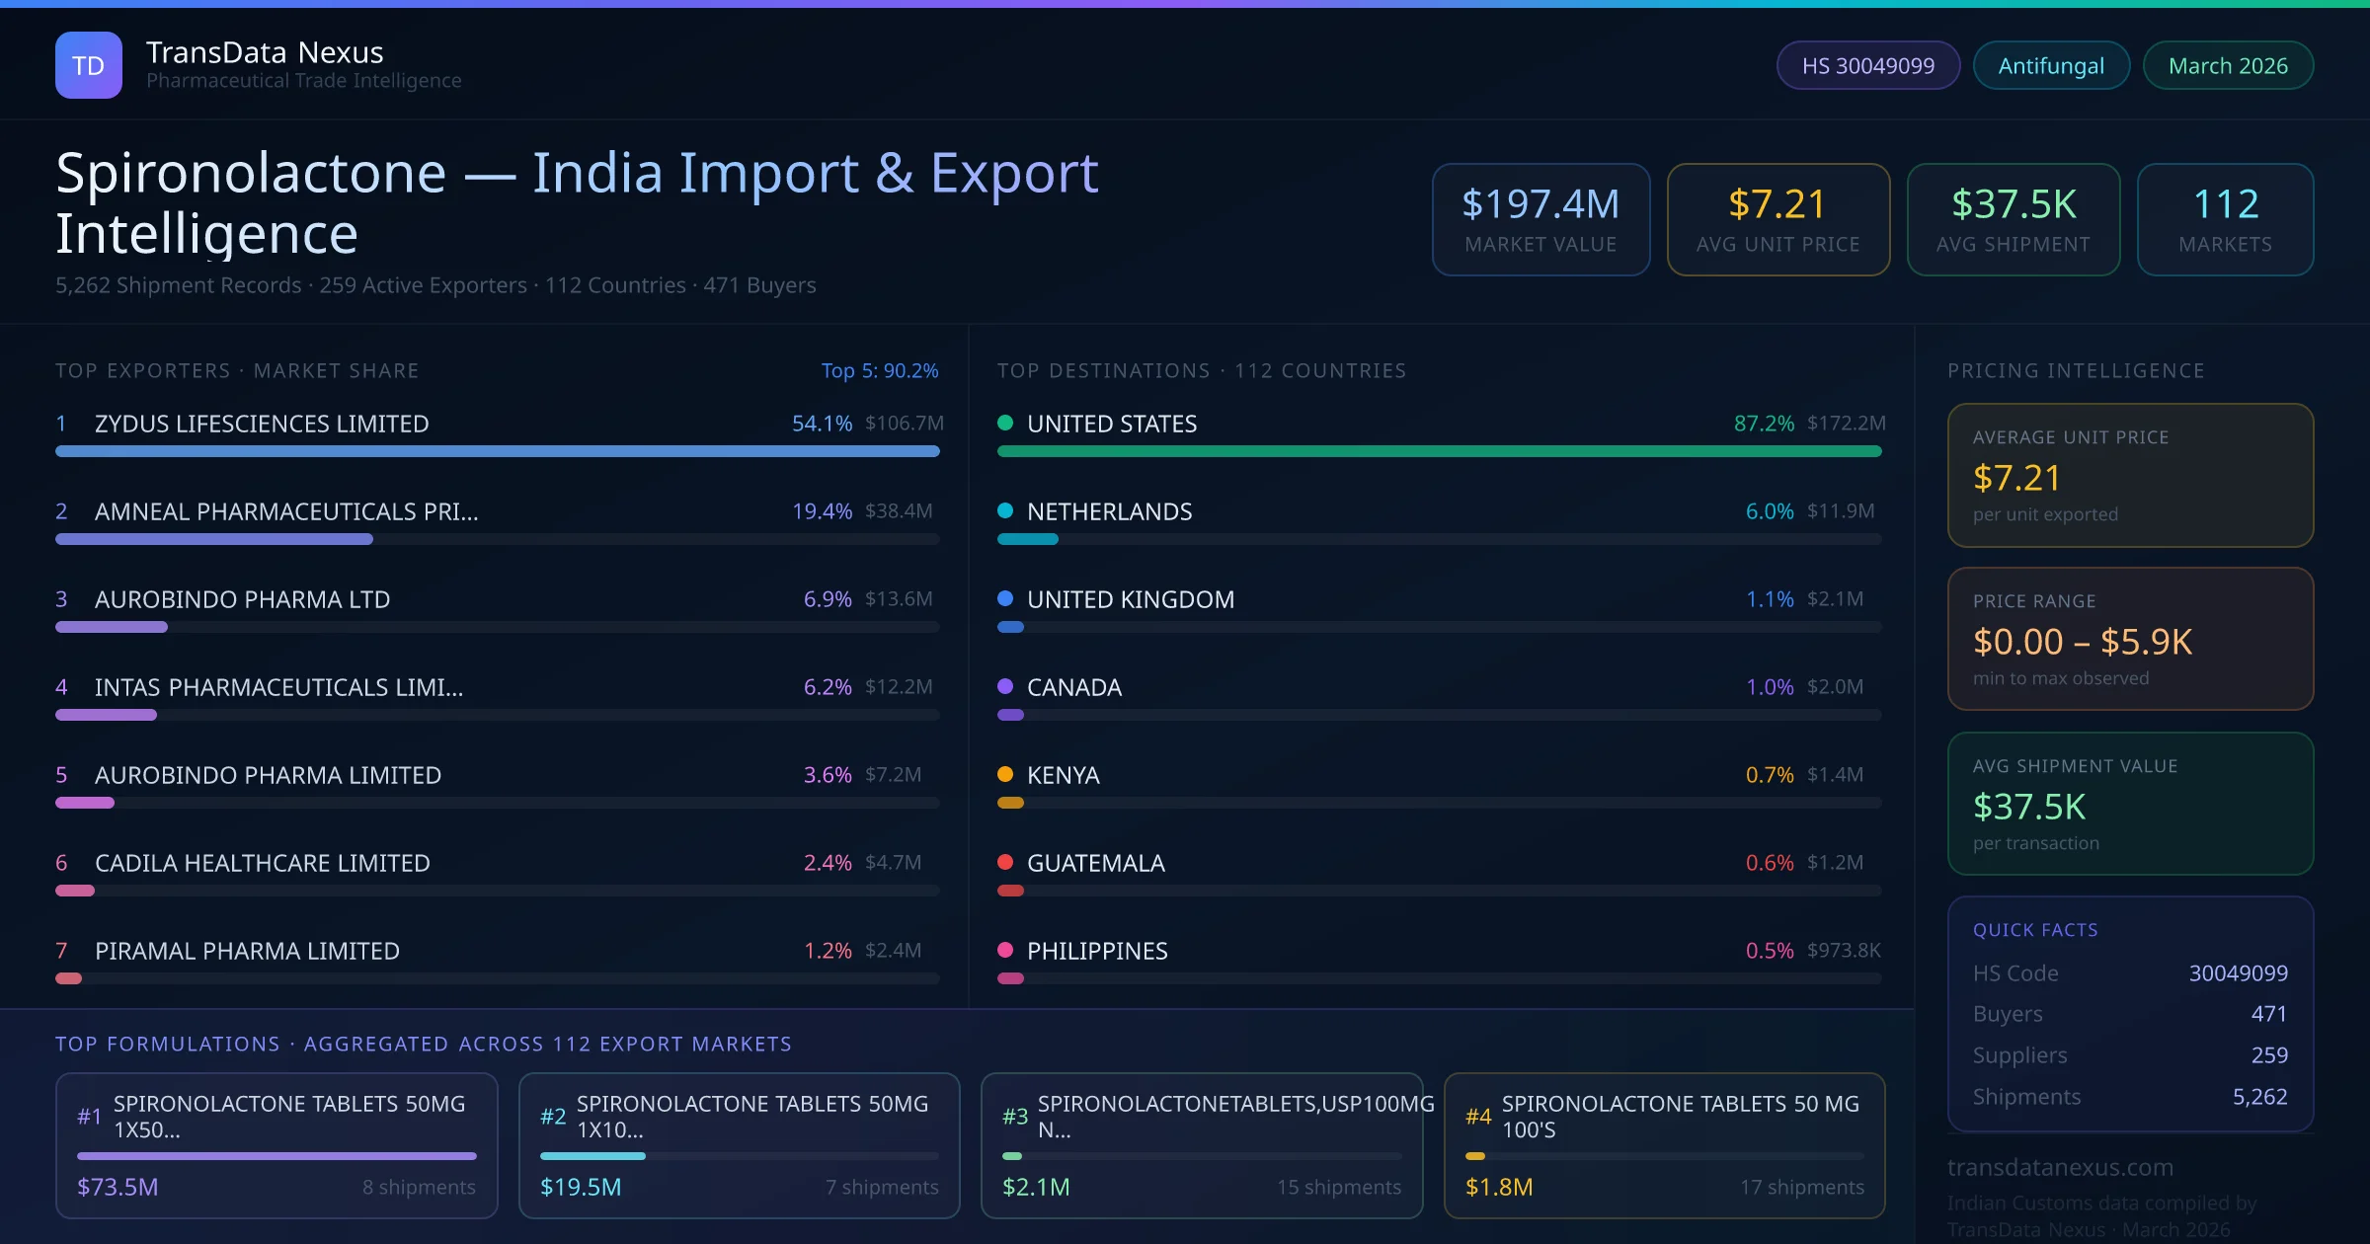Click Zydus Lifesciences market share bar
This screenshot has height=1244, width=2370.
click(x=497, y=451)
